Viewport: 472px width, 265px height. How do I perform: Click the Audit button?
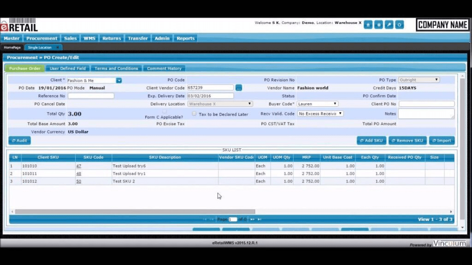[x=19, y=141]
